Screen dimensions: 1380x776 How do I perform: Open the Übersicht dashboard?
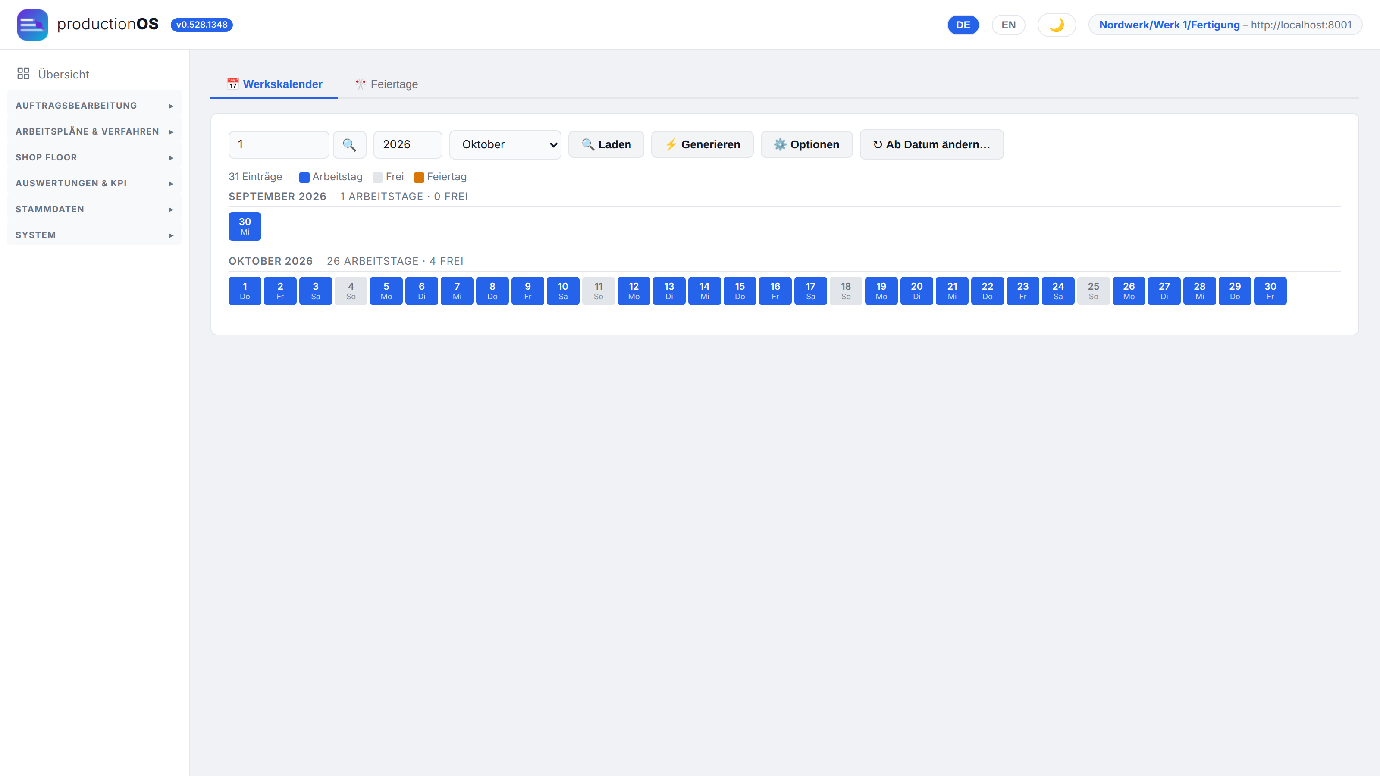[x=94, y=74]
